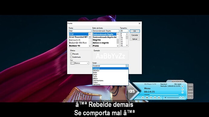The image size is (209, 117).
Task: Choose Hebraico in Script list
Action: (x=110, y=70)
